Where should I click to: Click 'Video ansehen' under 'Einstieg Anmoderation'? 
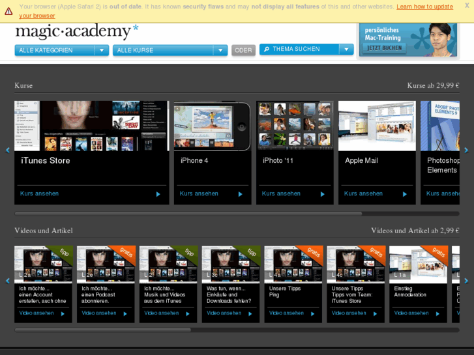(x=411, y=313)
